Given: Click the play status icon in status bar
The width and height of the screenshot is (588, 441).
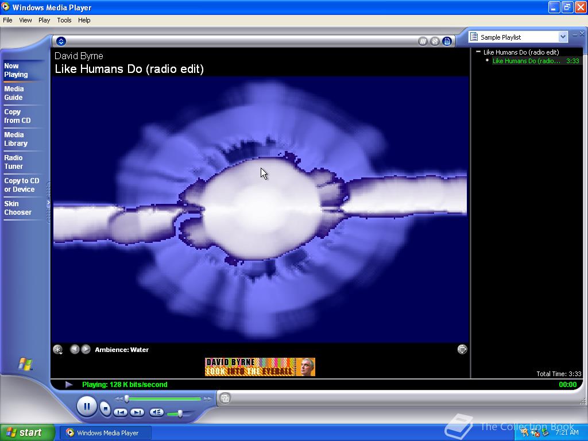Looking at the screenshot, I should 69,384.
